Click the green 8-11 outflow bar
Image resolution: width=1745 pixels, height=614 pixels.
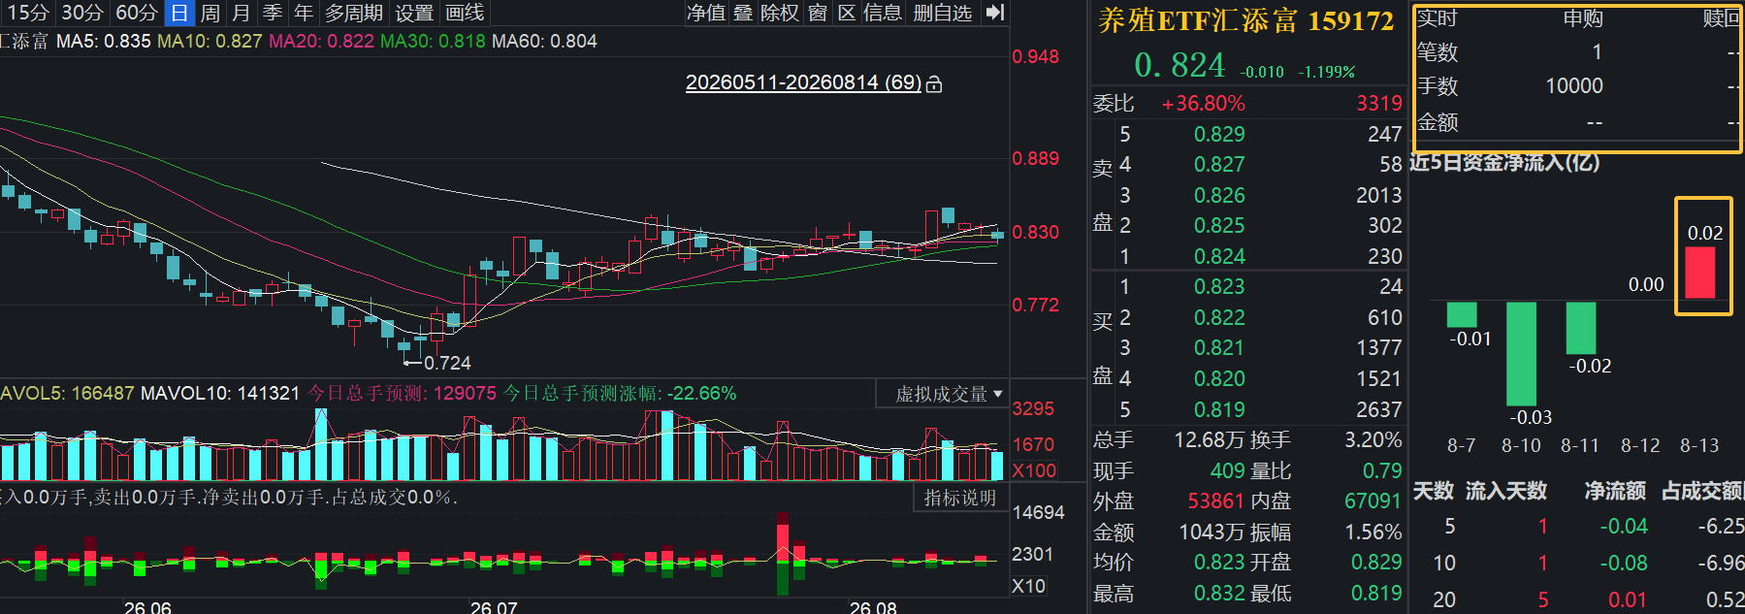coord(1581,328)
